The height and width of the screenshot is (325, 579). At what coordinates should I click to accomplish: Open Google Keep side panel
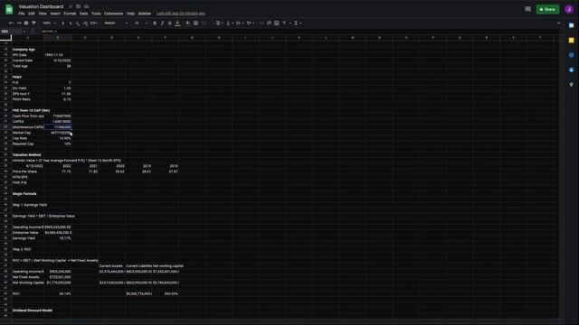(x=571, y=40)
